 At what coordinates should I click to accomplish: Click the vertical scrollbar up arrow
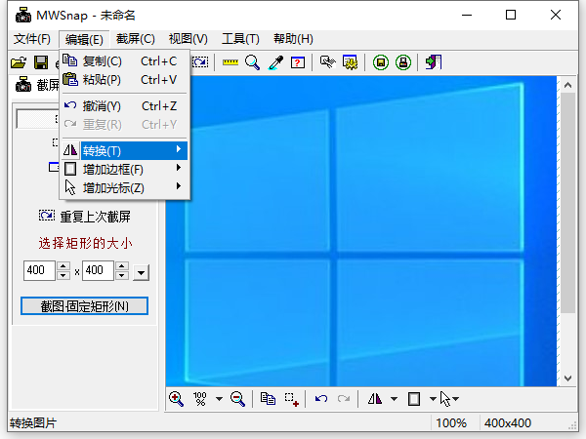(567, 85)
